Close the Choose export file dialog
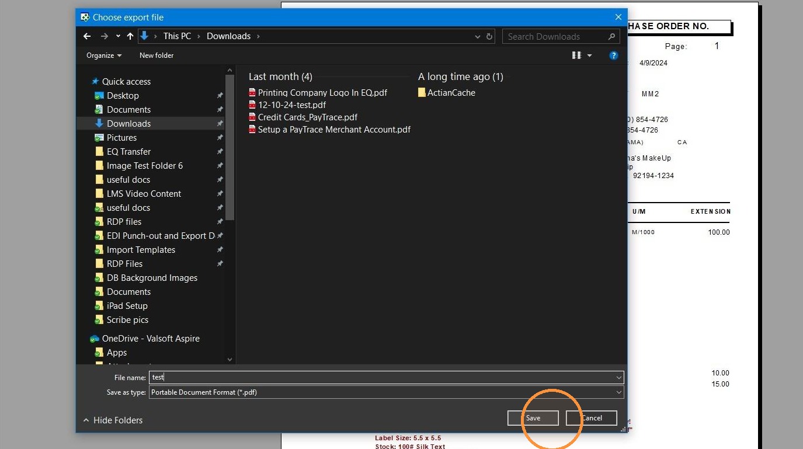 tap(618, 17)
